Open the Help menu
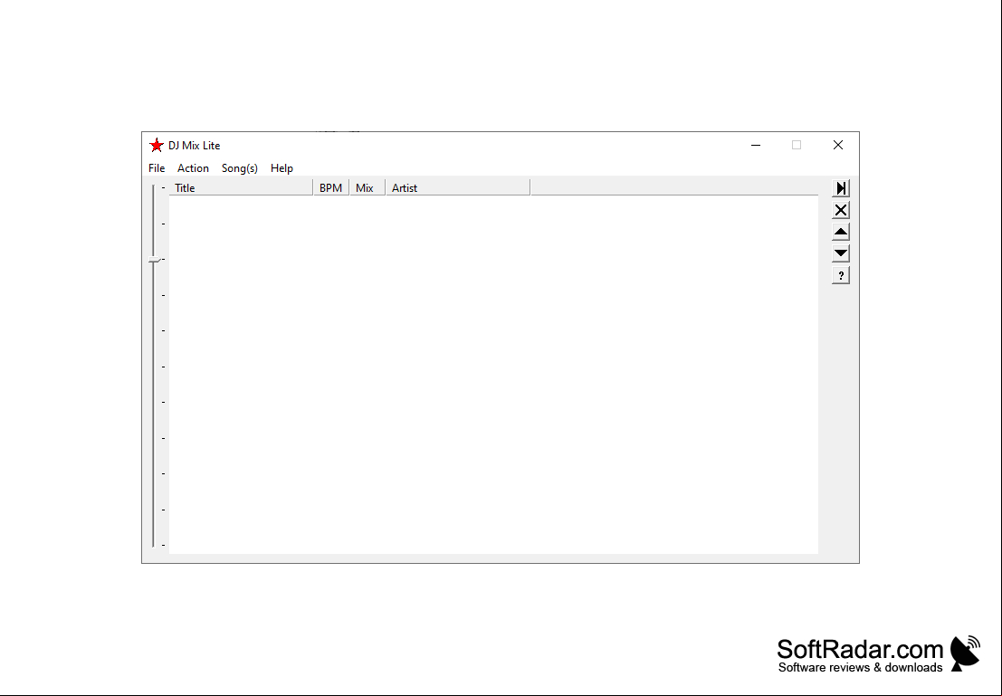The height and width of the screenshot is (696, 1002). click(282, 168)
